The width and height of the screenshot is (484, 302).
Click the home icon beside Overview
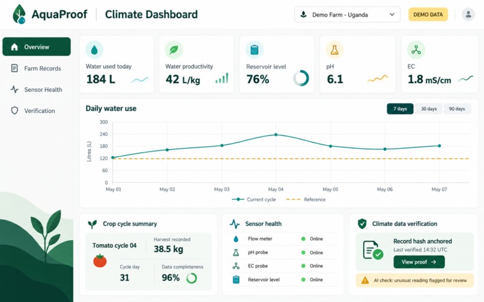(14, 47)
